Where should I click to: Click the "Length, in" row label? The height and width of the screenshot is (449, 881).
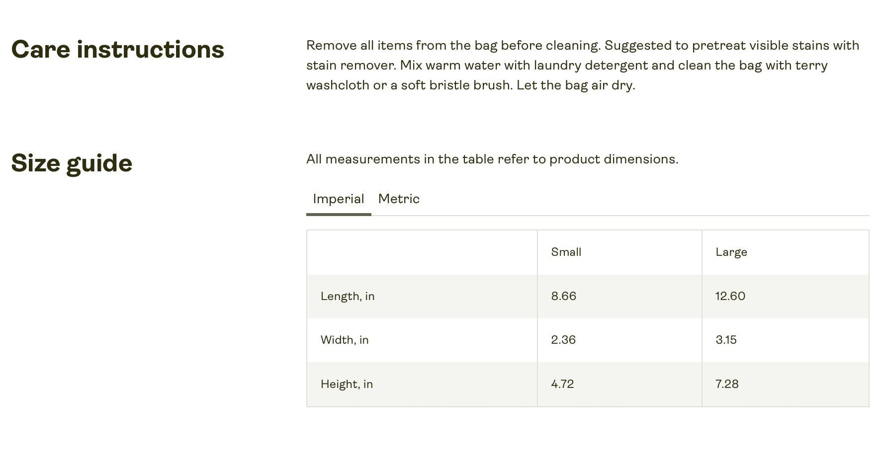(x=348, y=297)
